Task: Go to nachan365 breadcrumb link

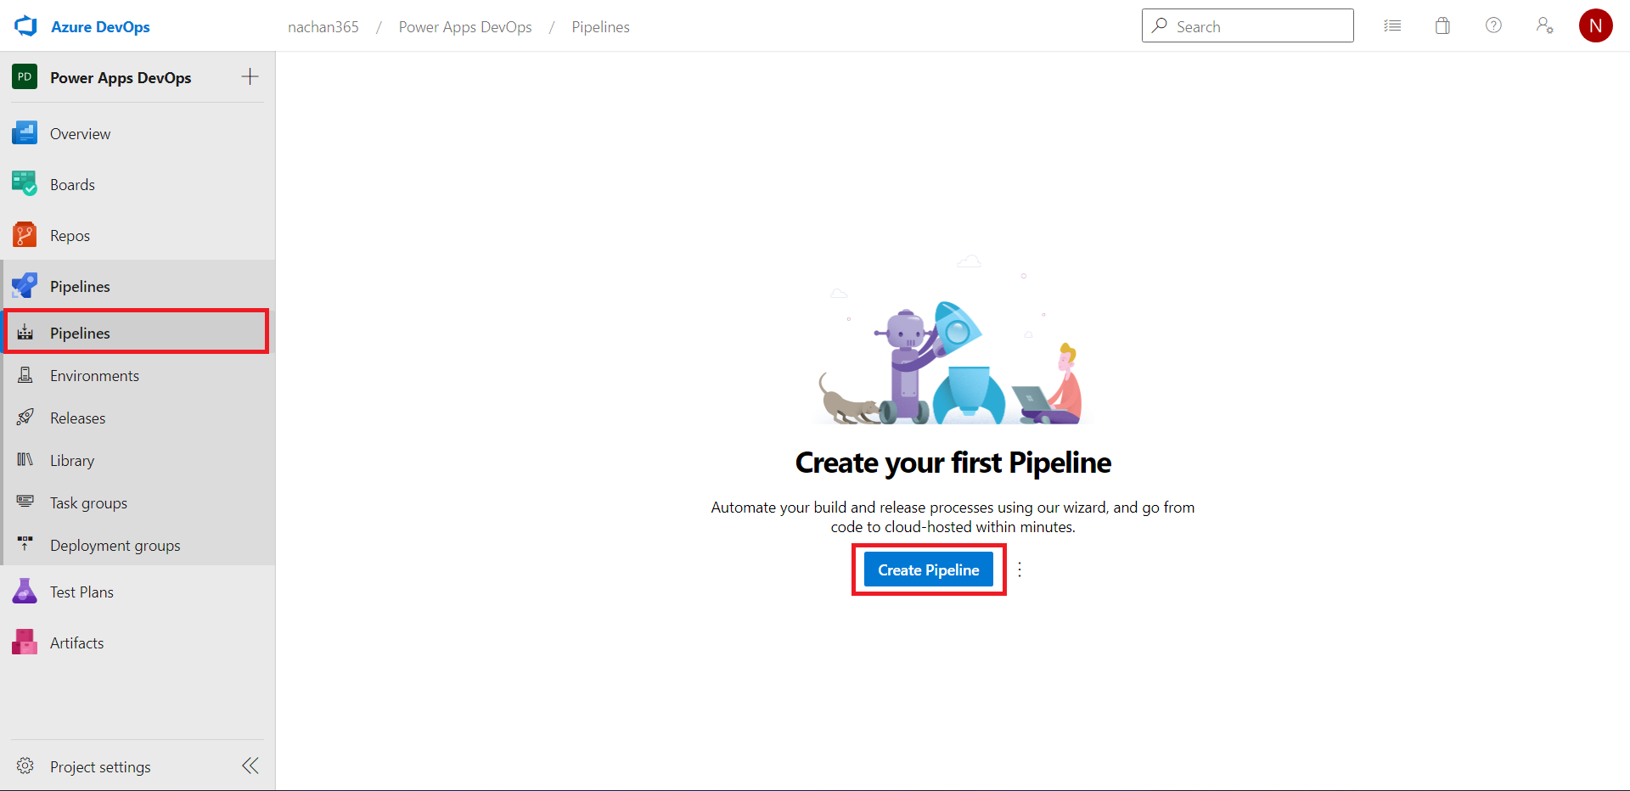Action: tap(323, 27)
